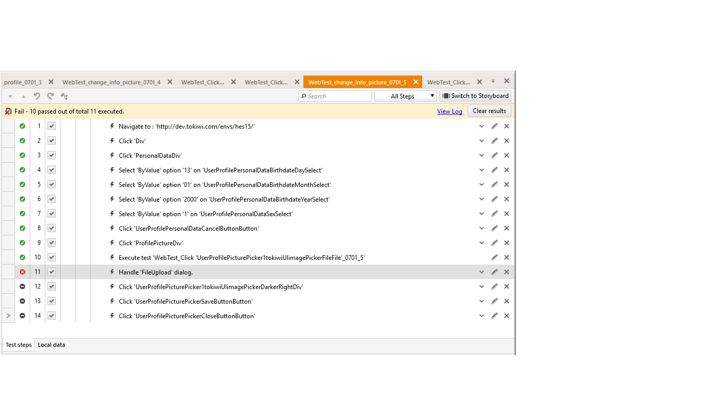Switch to WebTest_change_info_picture_0701_4 tab
712x400 pixels.
[112, 82]
